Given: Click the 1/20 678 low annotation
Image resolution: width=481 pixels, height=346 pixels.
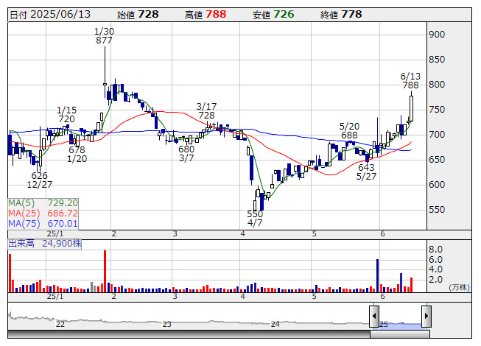Looking at the screenshot, I should pyautogui.click(x=77, y=154).
